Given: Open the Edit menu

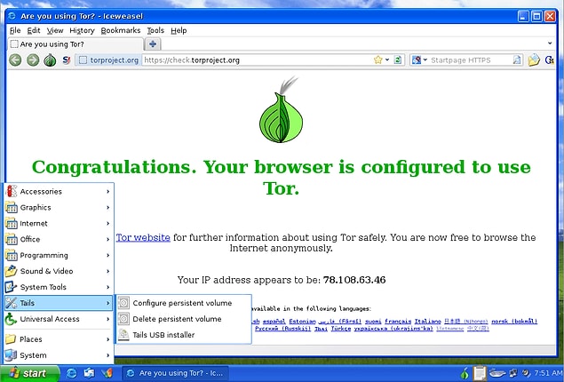Looking at the screenshot, I should (x=34, y=30).
